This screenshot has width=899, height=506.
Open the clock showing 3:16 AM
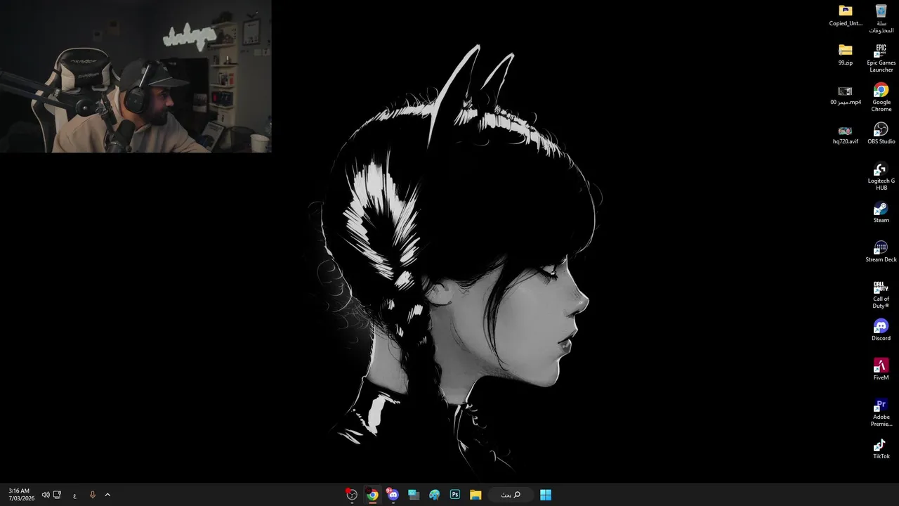(x=21, y=495)
